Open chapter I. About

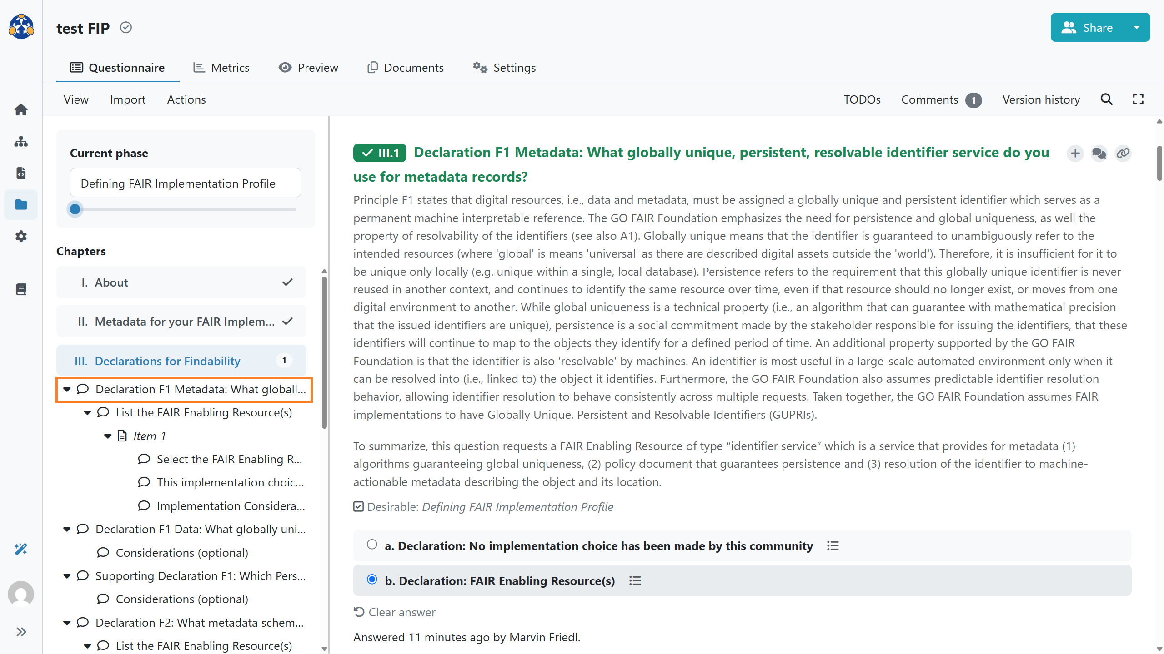(x=181, y=282)
